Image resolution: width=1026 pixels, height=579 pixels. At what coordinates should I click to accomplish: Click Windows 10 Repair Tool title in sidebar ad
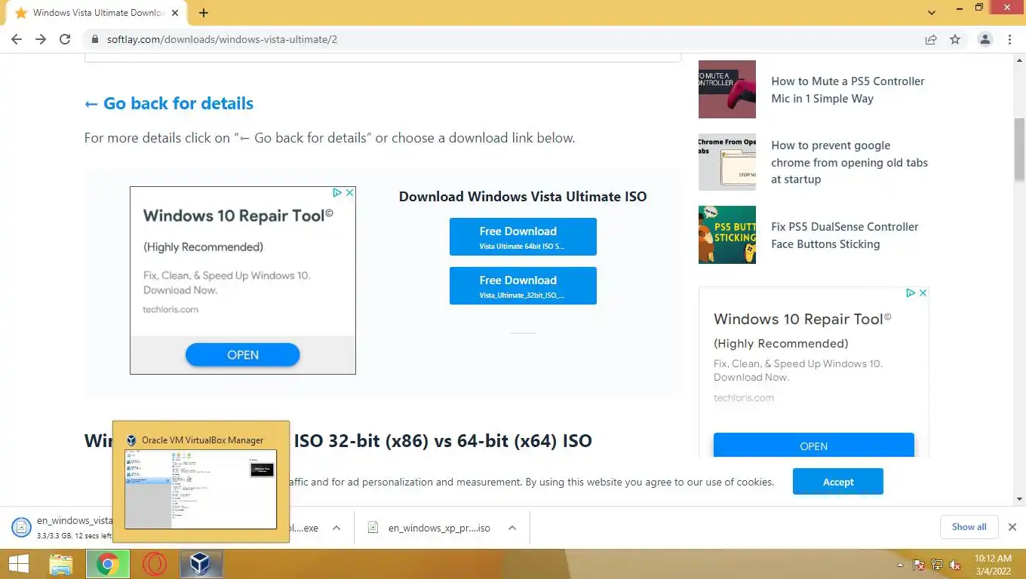point(803,319)
